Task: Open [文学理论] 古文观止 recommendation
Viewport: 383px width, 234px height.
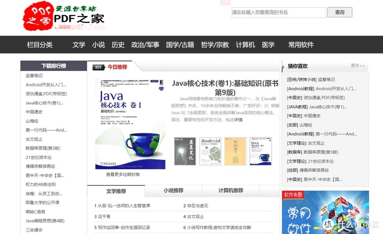Action: pos(306,143)
